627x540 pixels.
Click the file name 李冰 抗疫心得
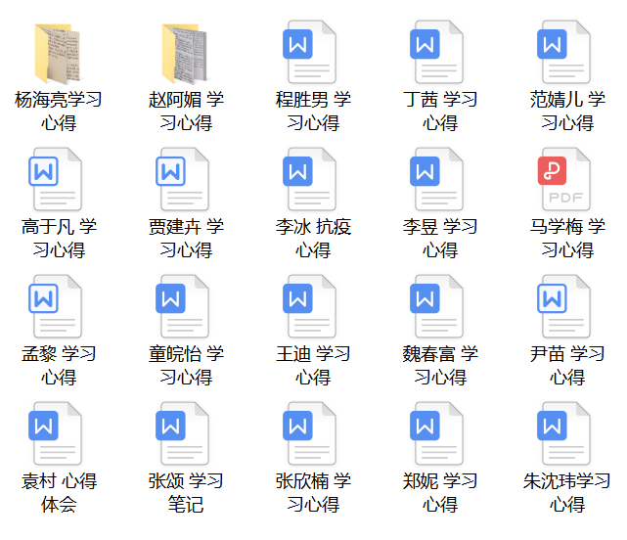313,239
